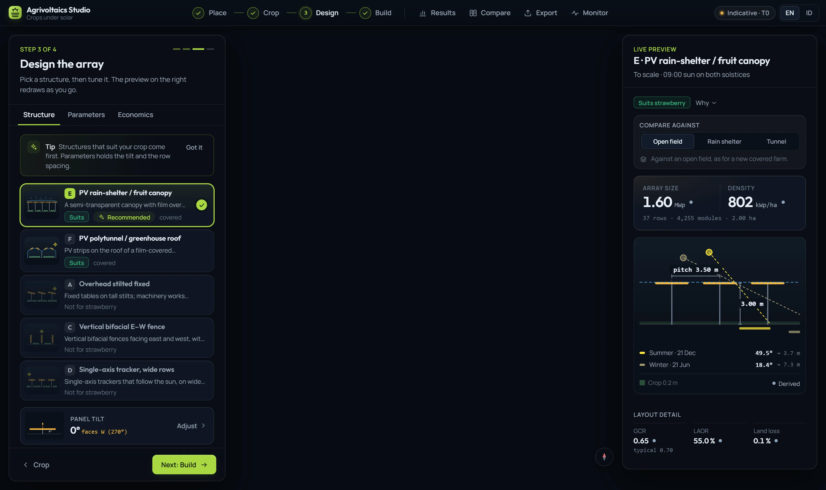
Task: Click the Export upload icon
Action: (528, 13)
